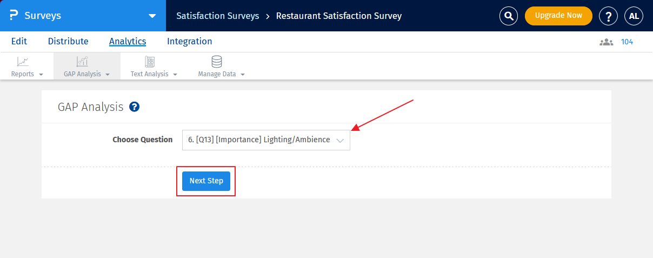
Task: Click the search magnifier icon
Action: [508, 16]
